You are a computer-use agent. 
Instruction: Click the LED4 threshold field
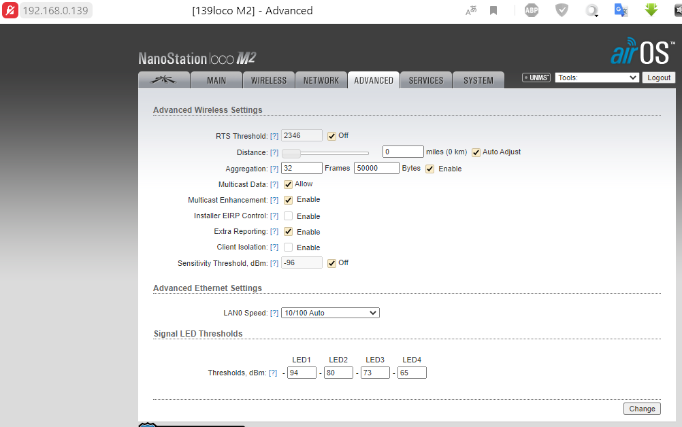tap(412, 373)
